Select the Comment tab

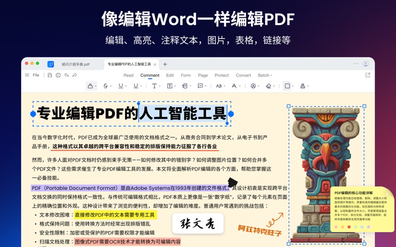150,76
